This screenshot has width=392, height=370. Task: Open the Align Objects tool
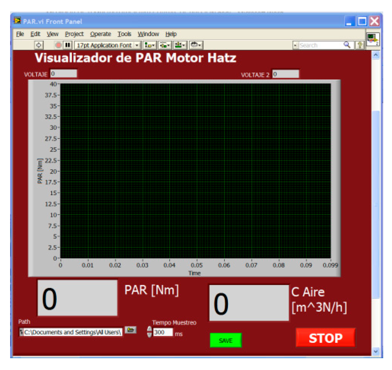click(x=150, y=45)
